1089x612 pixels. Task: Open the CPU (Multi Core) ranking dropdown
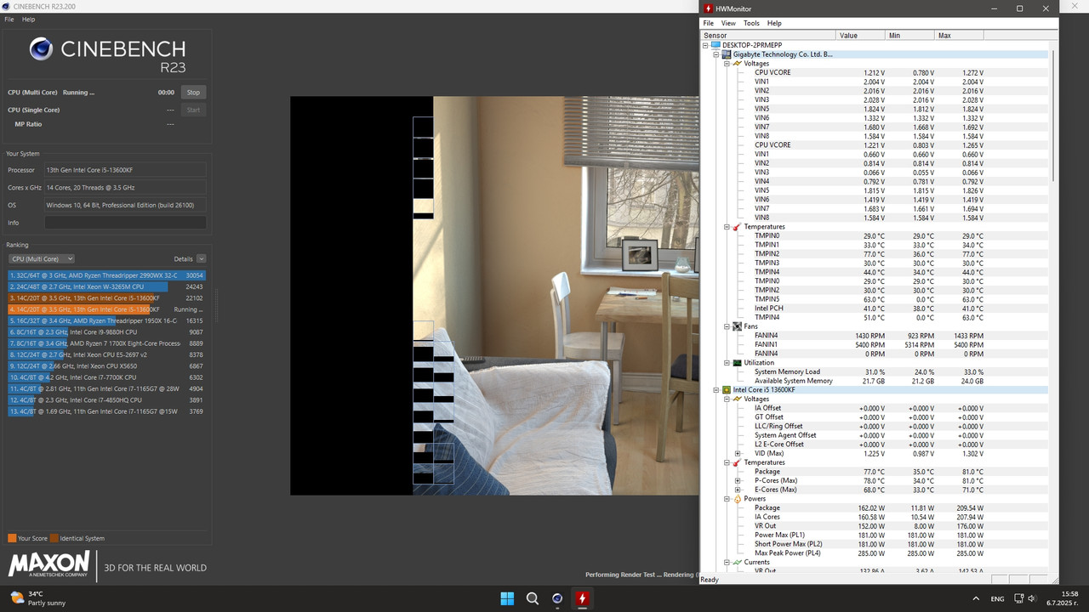click(42, 258)
